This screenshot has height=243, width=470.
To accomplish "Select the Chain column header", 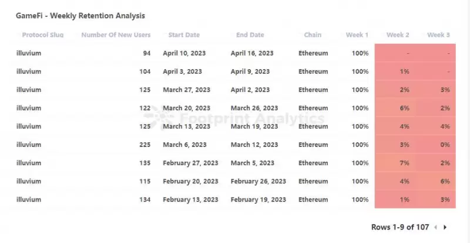I will tap(313, 35).
